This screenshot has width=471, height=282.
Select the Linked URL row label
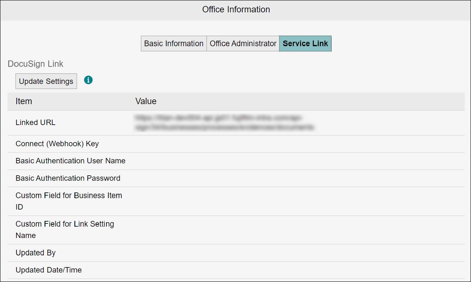pyautogui.click(x=35, y=122)
